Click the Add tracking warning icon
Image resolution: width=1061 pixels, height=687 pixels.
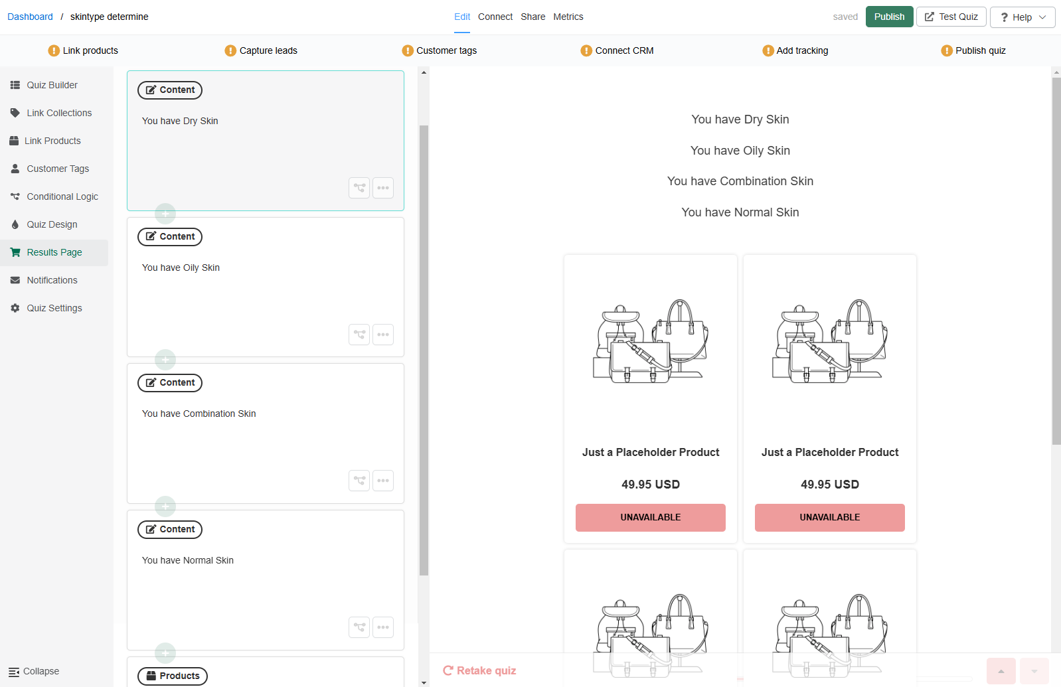768,50
